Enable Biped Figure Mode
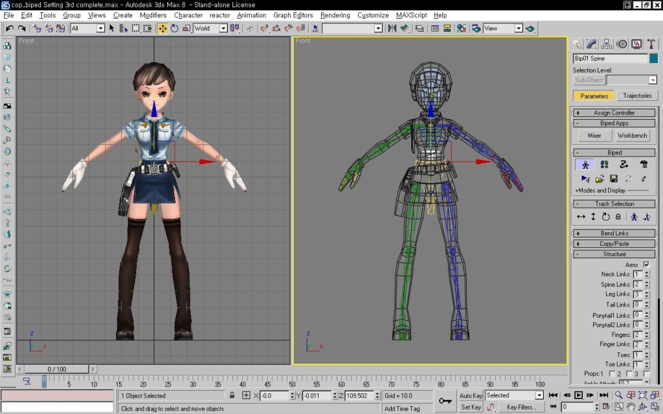The width and height of the screenshot is (663, 414). click(585, 165)
